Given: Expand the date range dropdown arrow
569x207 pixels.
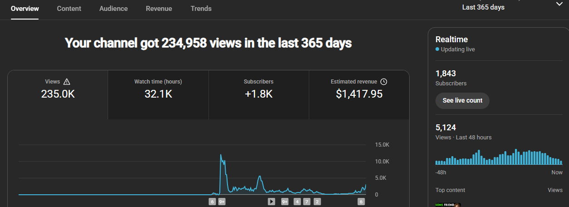Looking at the screenshot, I should click(559, 4).
